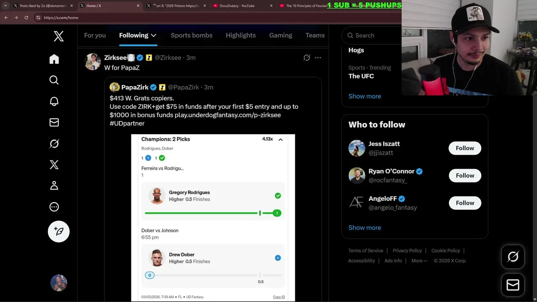Viewport: 537px width, 302px height.
Task: Expand Following tab dropdown chevron
Action: (154, 35)
